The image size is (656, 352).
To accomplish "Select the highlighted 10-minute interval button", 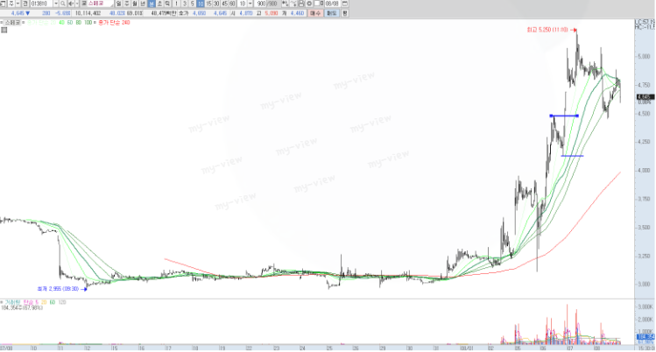I will pos(201,4).
